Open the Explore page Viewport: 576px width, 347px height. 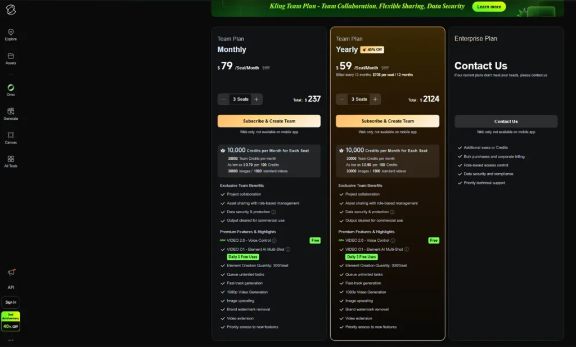coord(11,34)
